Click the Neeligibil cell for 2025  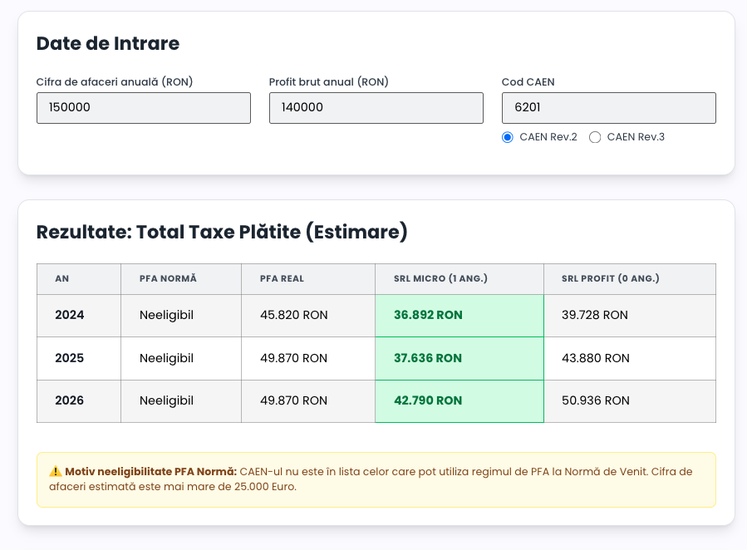point(166,358)
